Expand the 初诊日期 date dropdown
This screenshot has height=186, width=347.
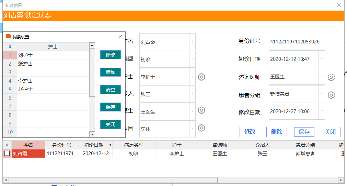[322, 59]
